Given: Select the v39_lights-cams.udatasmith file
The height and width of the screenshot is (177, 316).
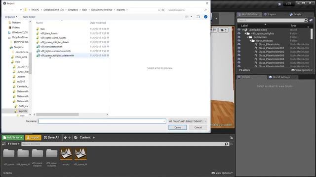Looking at the screenshot, I should [55, 51].
